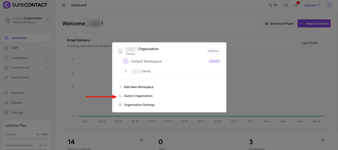Open the Email Delivery dropdown

81,40
